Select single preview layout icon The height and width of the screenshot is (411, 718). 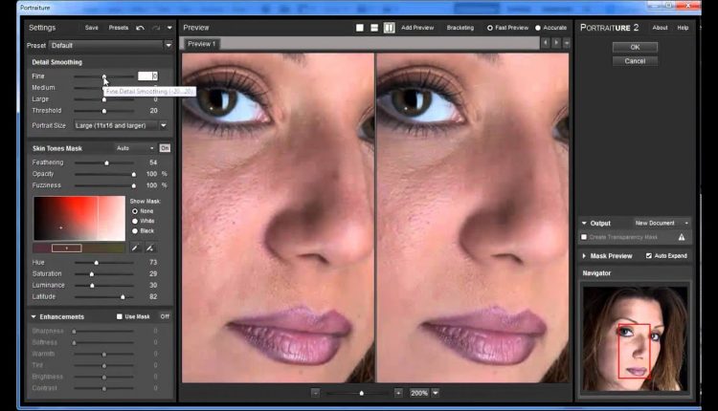pos(360,28)
